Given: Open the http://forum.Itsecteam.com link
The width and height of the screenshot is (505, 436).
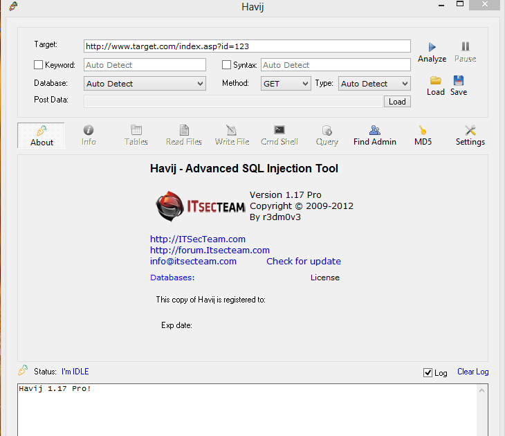Looking at the screenshot, I should [x=210, y=250].
